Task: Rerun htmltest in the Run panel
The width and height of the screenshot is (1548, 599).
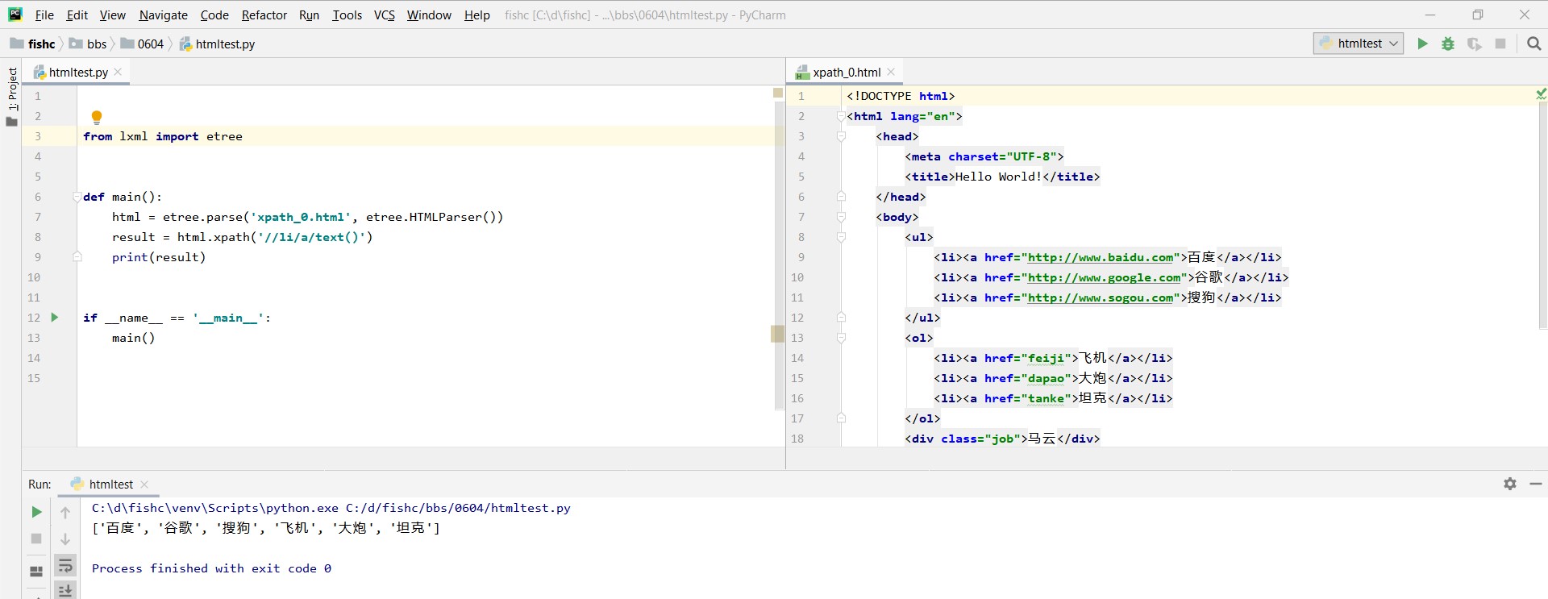Action: [36, 512]
